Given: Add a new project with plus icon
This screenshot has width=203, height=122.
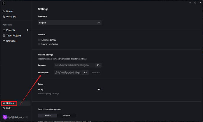Looking at the screenshot, I should pyautogui.click(x=27, y=30).
